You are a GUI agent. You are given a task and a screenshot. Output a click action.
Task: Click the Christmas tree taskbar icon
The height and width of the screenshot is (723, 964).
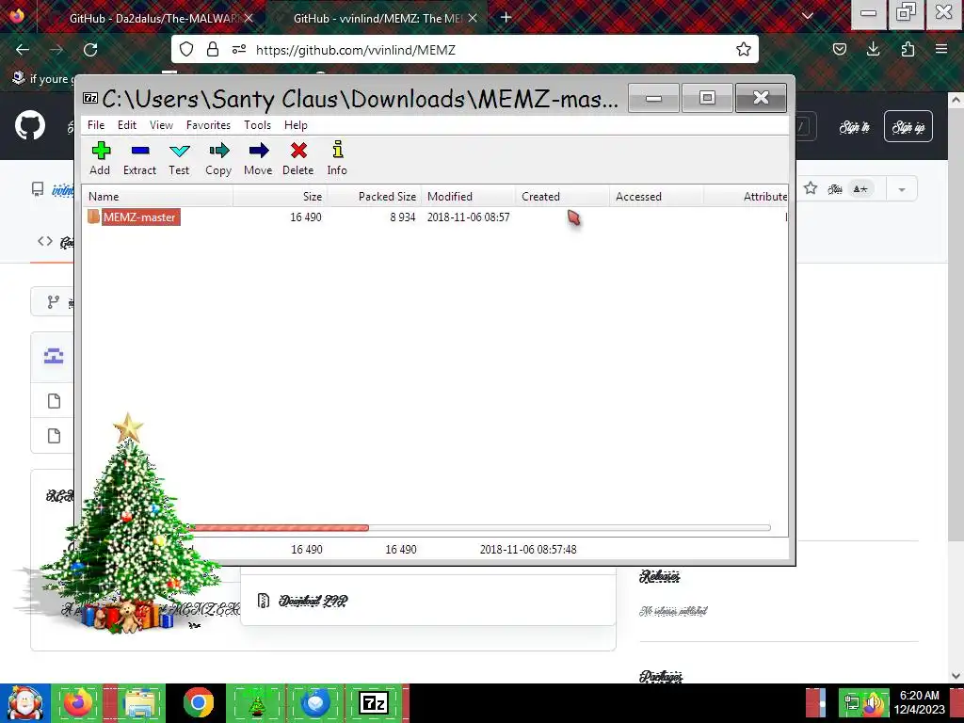tap(256, 702)
